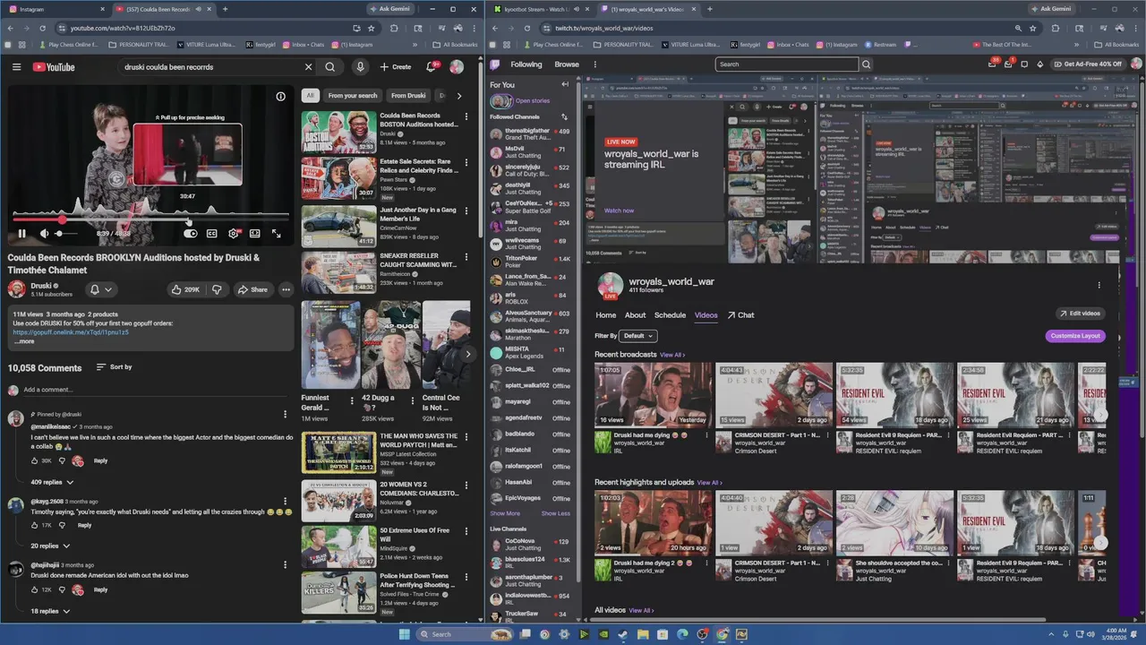Expand the Druski subscription notification dropdown
The image size is (1146, 645).
point(101,289)
